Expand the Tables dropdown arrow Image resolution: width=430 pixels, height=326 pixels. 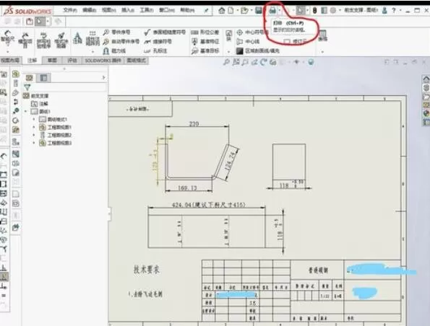point(322,51)
